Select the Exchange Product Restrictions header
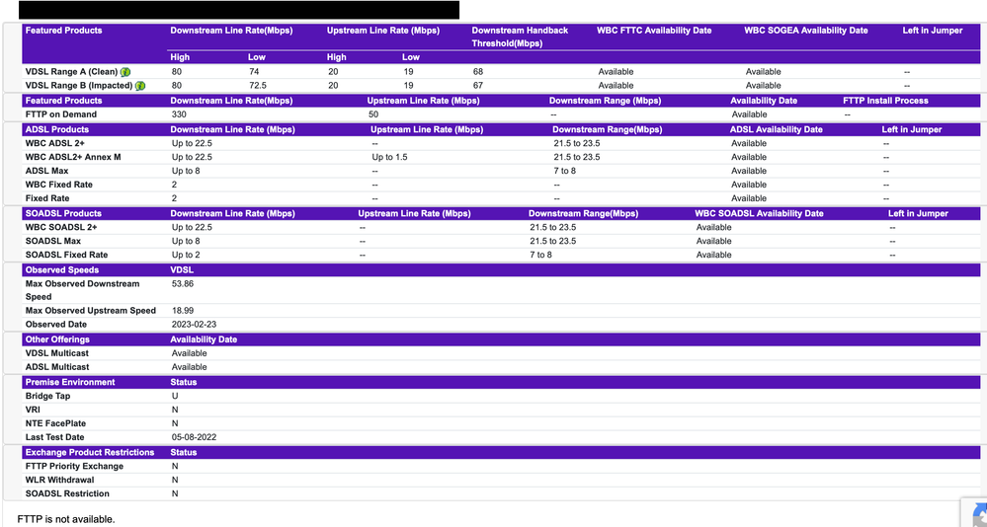The height and width of the screenshot is (527, 987). pyautogui.click(x=90, y=452)
